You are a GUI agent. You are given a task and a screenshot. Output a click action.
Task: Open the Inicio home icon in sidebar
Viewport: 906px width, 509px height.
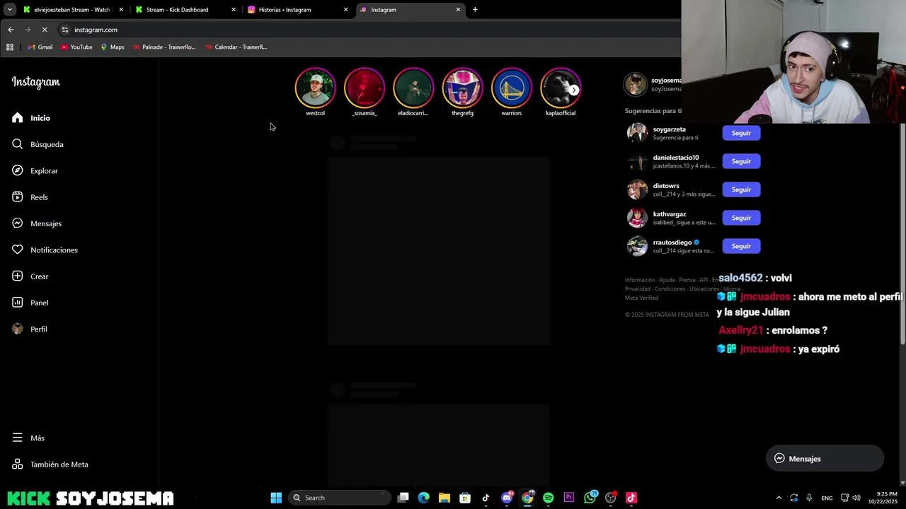click(x=18, y=118)
